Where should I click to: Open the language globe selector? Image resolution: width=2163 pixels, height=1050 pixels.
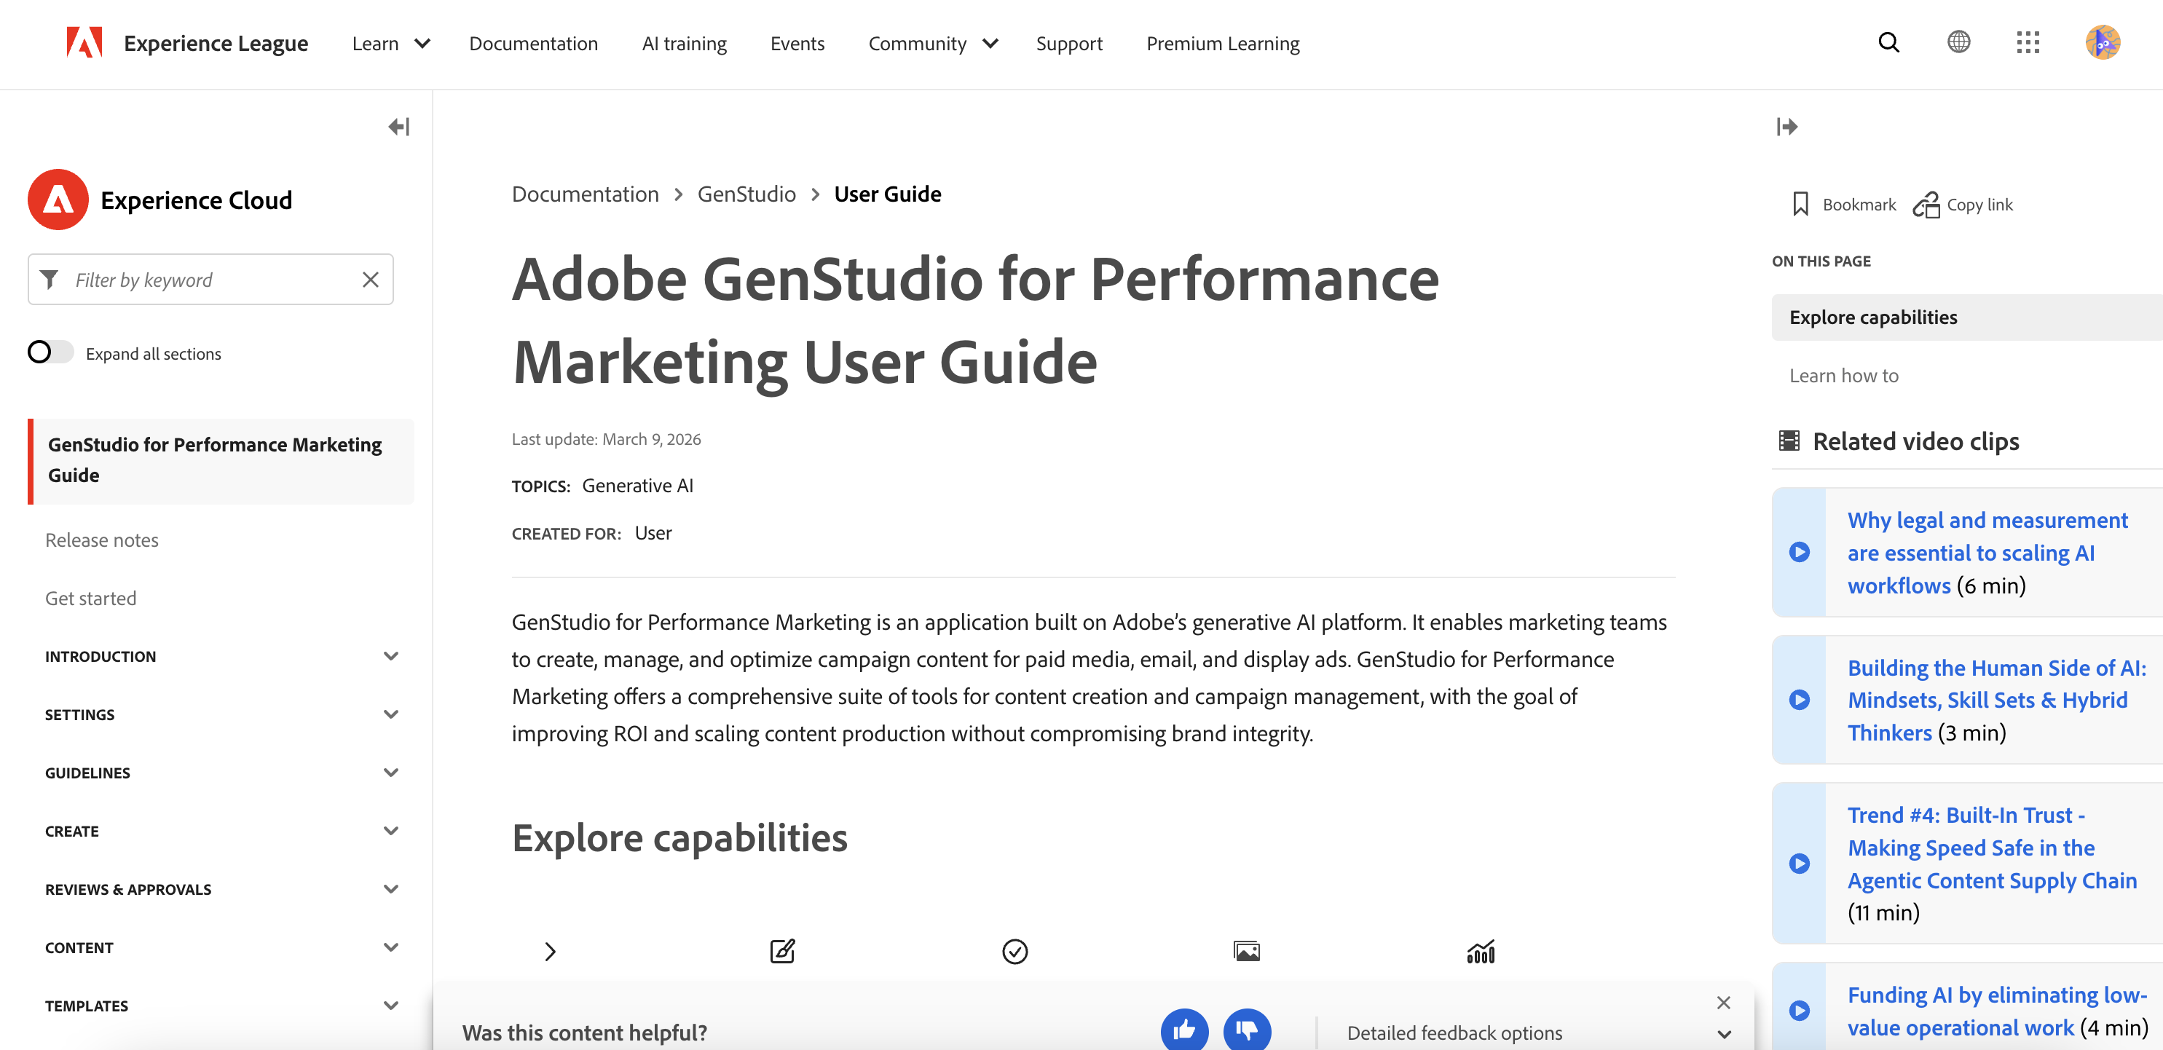(x=1958, y=42)
